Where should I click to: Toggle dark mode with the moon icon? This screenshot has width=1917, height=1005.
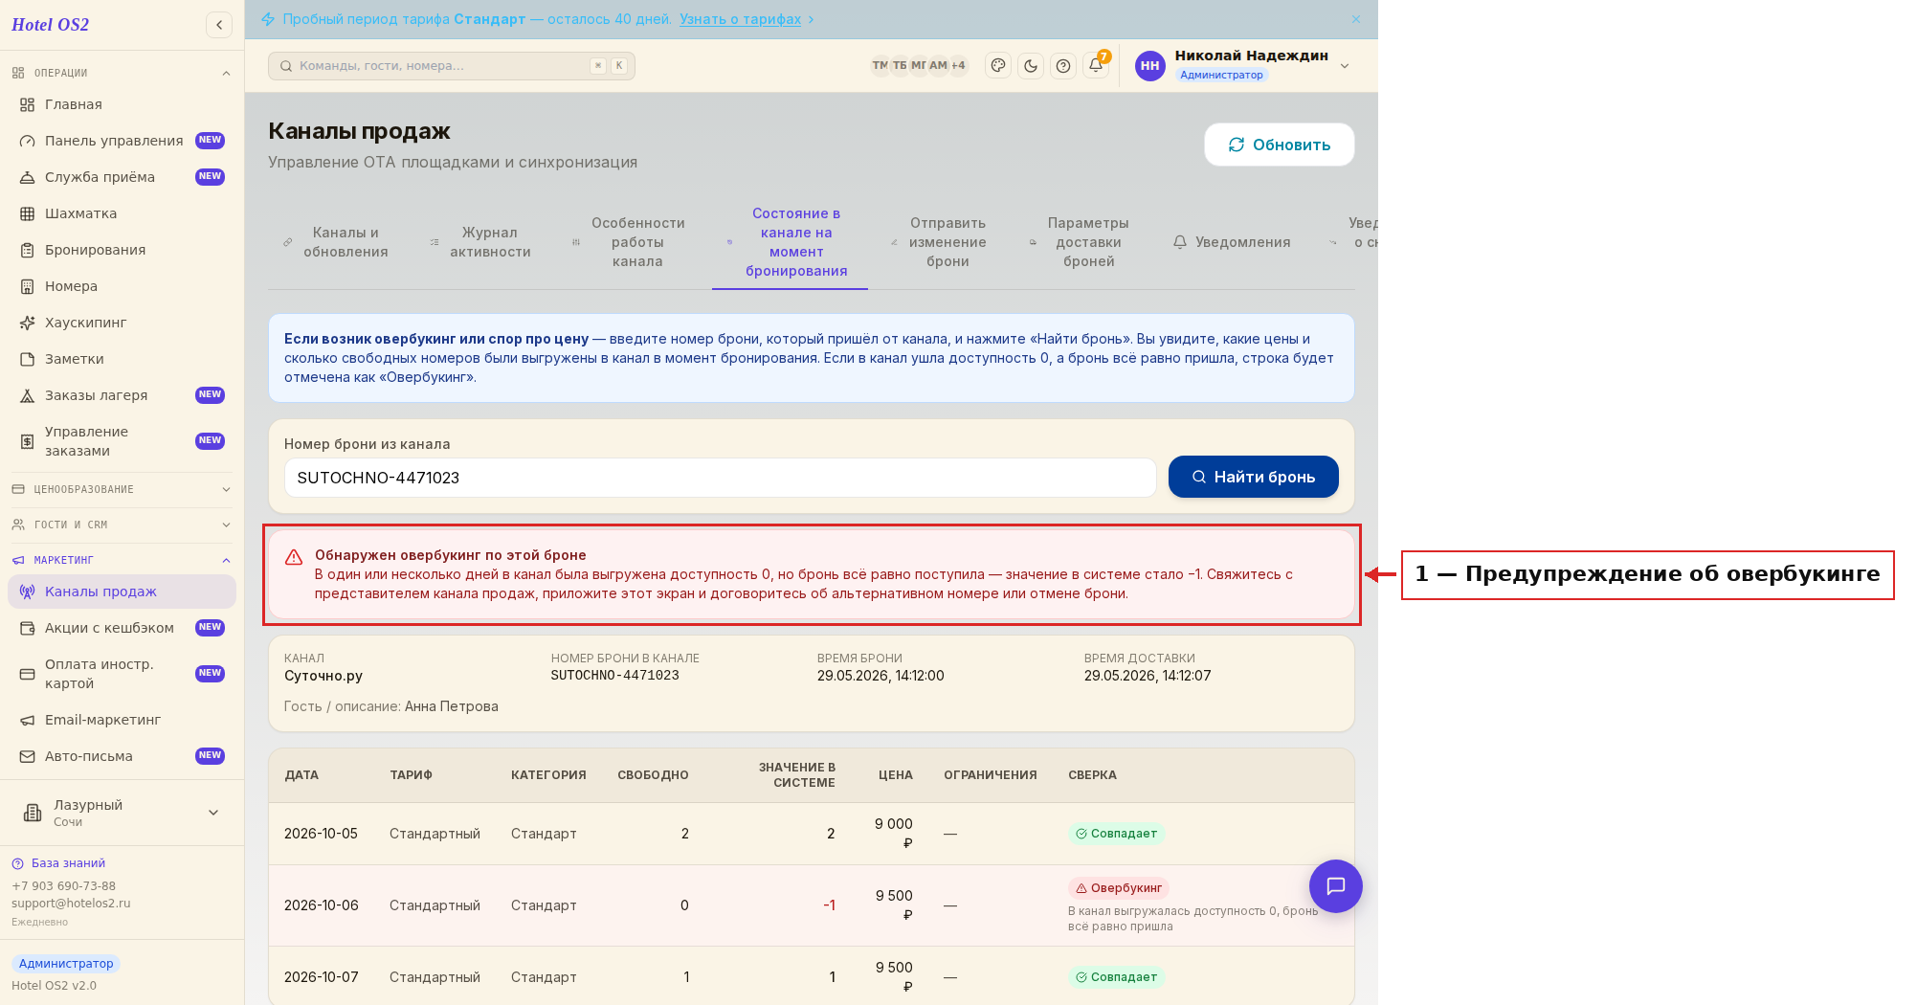tap(1031, 66)
